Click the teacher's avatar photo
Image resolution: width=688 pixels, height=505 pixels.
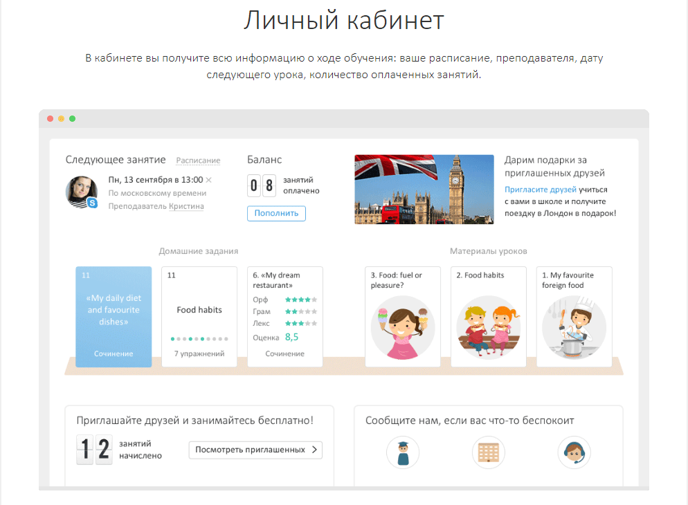(x=80, y=191)
